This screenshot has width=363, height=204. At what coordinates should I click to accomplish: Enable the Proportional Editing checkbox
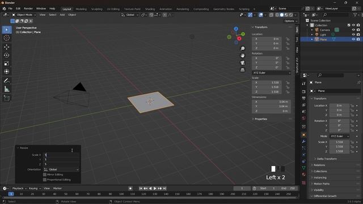click(45, 180)
